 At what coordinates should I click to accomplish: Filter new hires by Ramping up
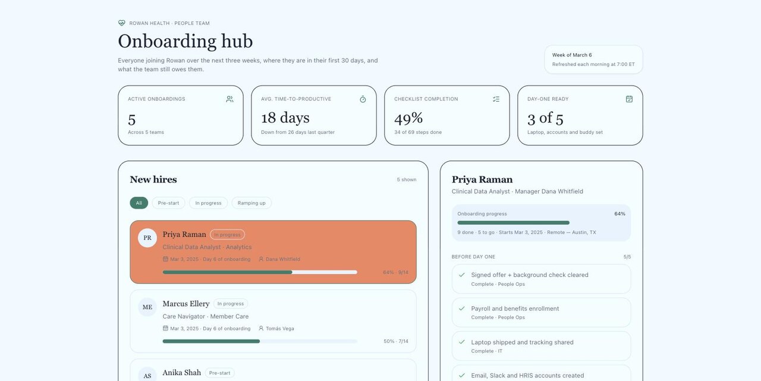tap(251, 203)
